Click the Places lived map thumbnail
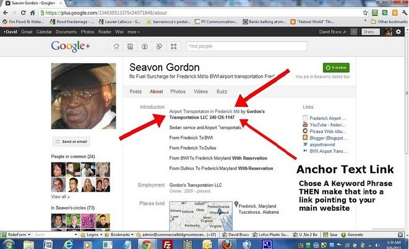This screenshot has width=409, height=249. [201, 216]
